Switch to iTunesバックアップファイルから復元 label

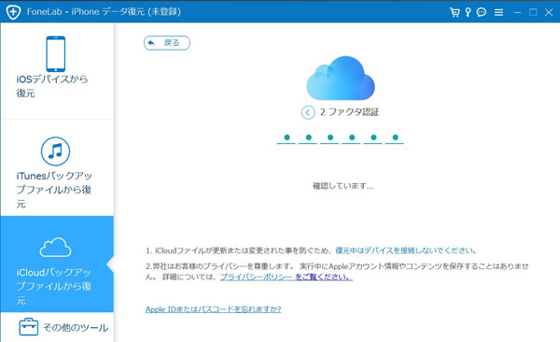[x=54, y=190]
